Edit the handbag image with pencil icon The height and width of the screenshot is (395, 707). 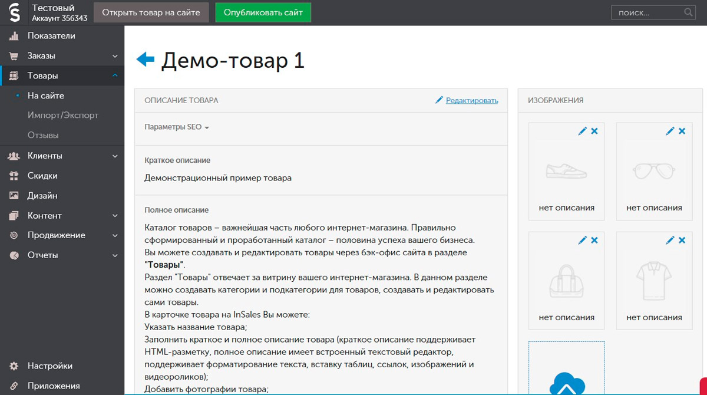click(583, 240)
